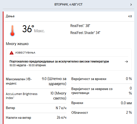Click the Максимален УВ-индекс row
This screenshot has width=137, height=124.
[x=36, y=81]
